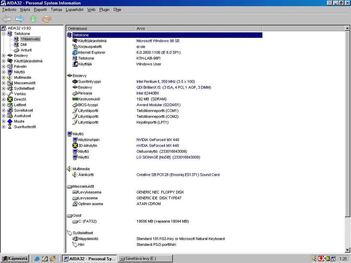
Task: Go up one level with green arrow
Action: click(x=33, y=19)
